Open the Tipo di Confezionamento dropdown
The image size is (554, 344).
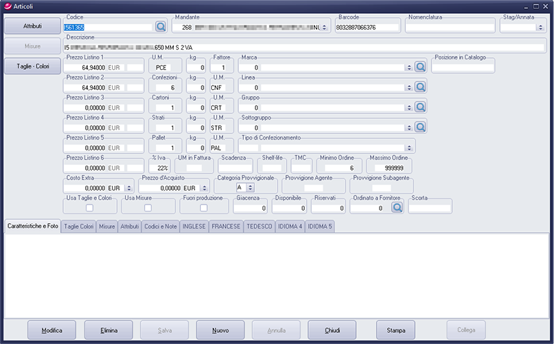(409, 148)
